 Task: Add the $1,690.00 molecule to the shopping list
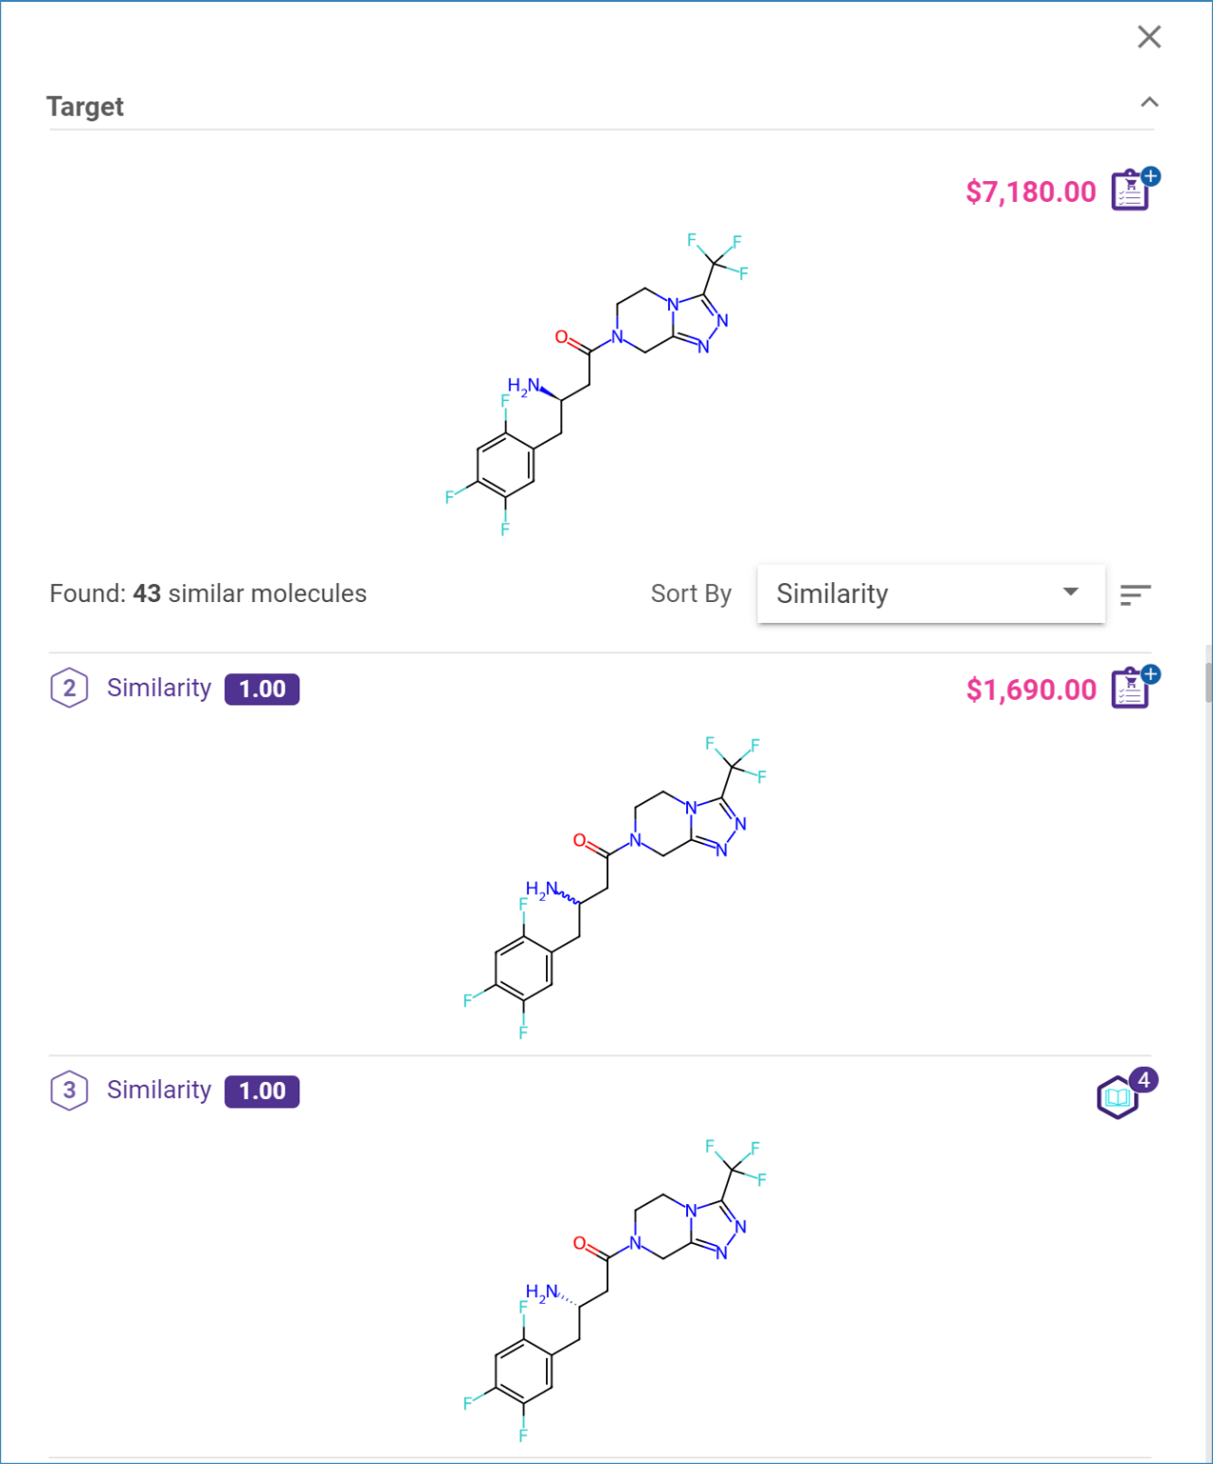point(1129,688)
